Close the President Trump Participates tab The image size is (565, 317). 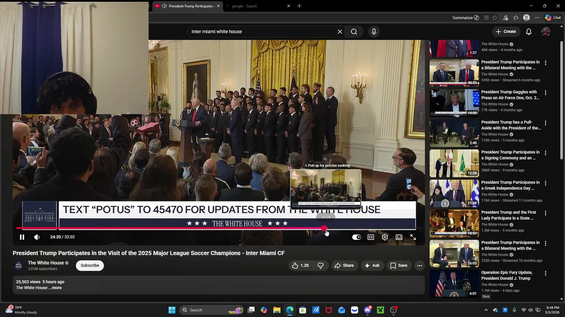pos(218,6)
